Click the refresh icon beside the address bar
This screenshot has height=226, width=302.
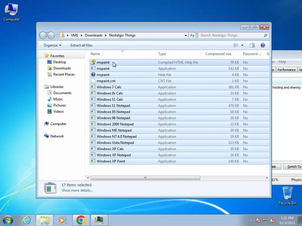tap(192, 35)
